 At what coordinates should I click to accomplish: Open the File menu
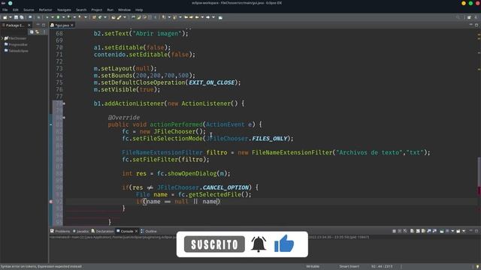point(5,10)
